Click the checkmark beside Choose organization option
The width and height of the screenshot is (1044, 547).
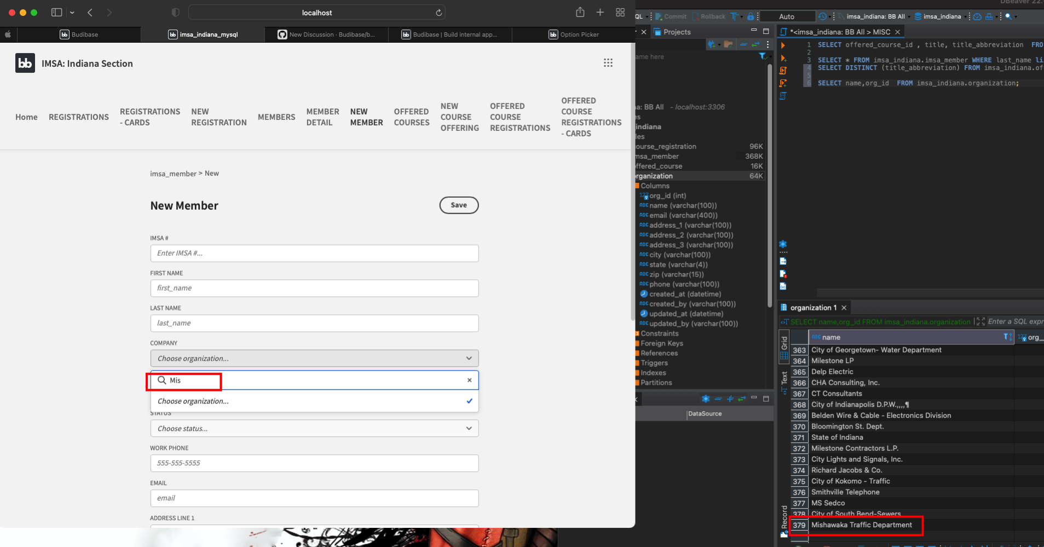(469, 401)
